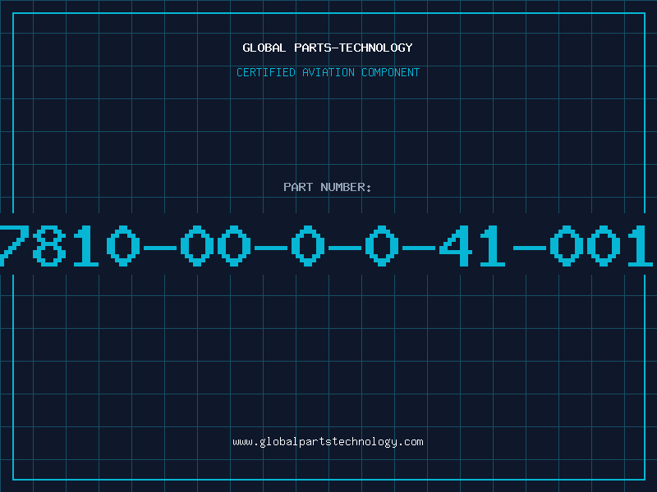This screenshot has width=657, height=492.
Task: Click the PART NUMBER: label
Action: pos(328,187)
